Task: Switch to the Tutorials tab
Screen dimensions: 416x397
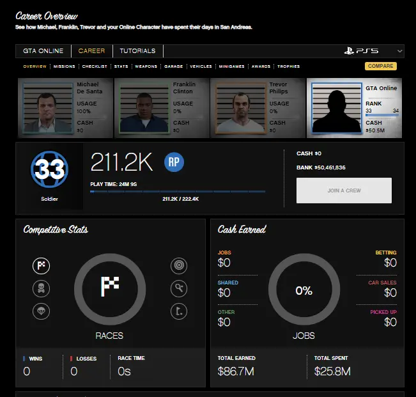Action: click(137, 51)
